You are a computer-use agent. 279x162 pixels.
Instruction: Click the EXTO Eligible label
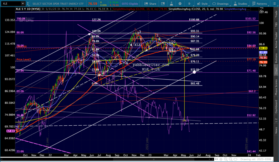(x=130, y=4)
